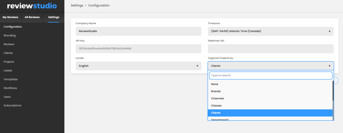Click the Type to search field

(x=271, y=75)
